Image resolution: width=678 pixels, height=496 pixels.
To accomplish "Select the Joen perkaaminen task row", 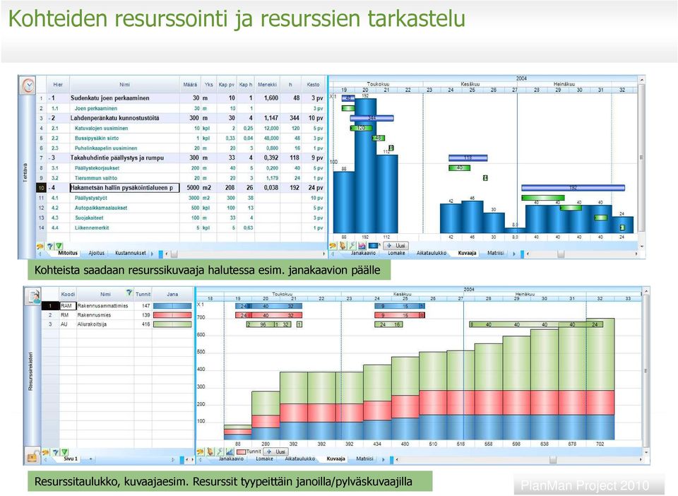I will (x=182, y=108).
